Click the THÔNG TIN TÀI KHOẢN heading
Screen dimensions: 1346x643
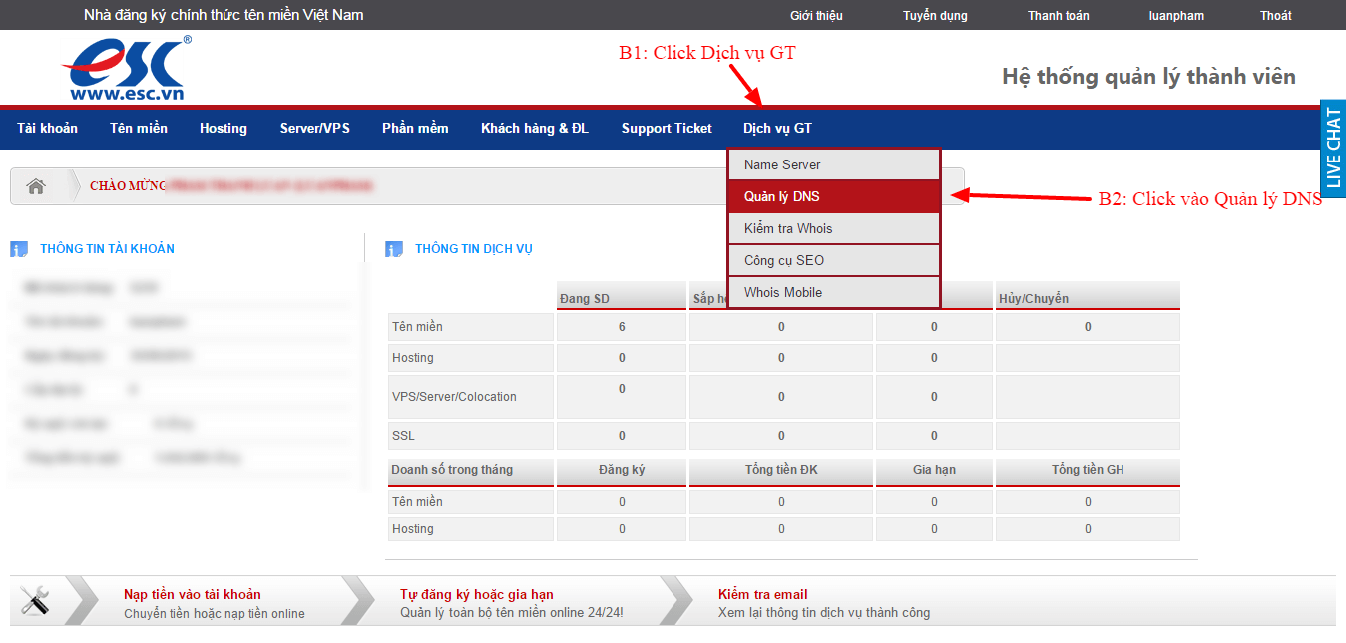[x=107, y=249]
